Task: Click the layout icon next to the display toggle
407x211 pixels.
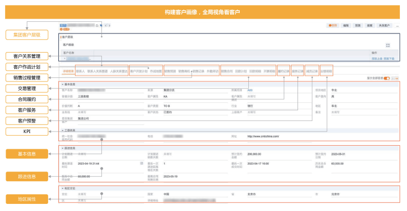Action: tap(395, 78)
